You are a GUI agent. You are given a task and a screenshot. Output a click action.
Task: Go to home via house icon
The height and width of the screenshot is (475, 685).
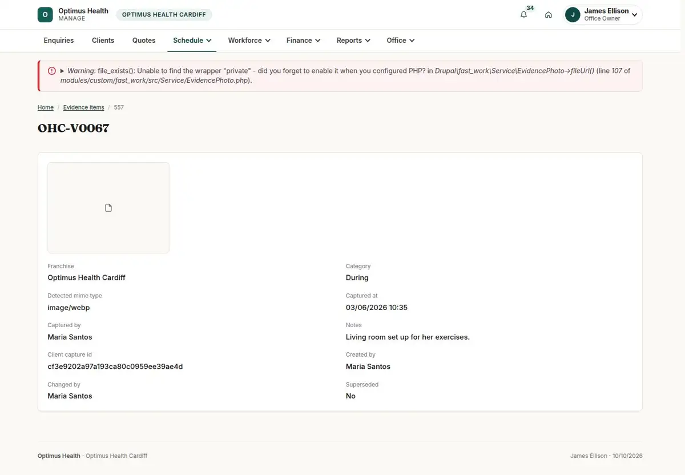[548, 15]
